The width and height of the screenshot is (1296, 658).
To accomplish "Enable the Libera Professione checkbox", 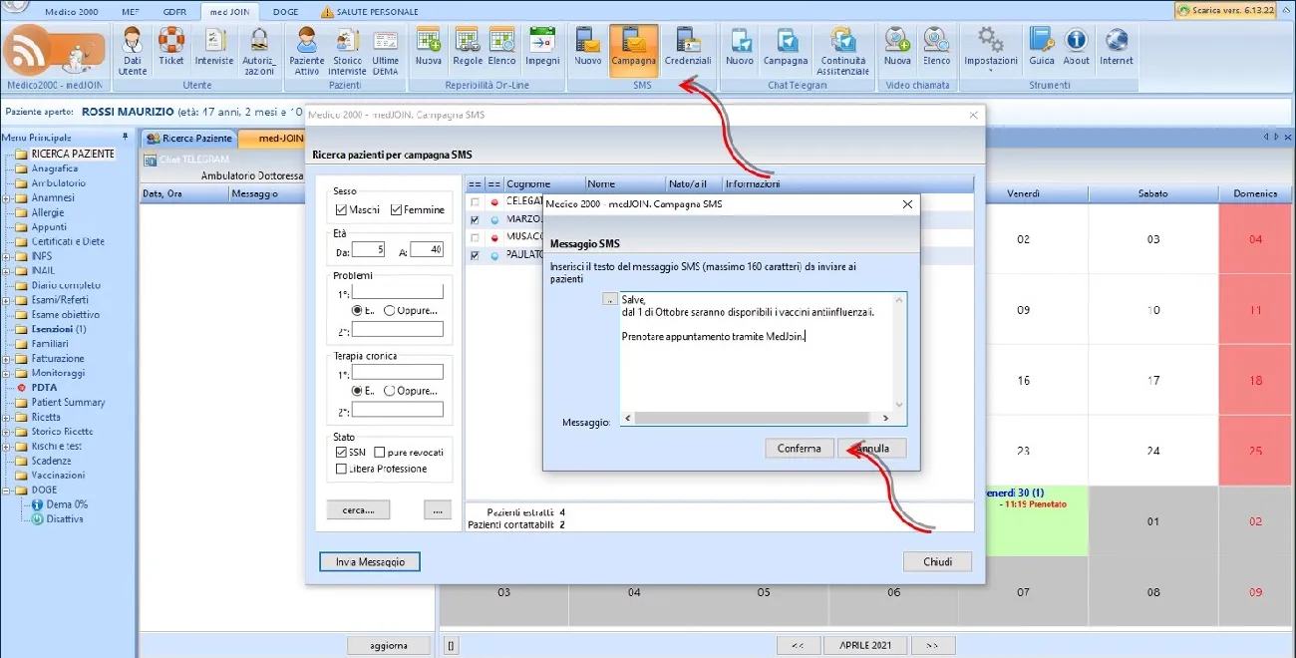I will [342, 469].
